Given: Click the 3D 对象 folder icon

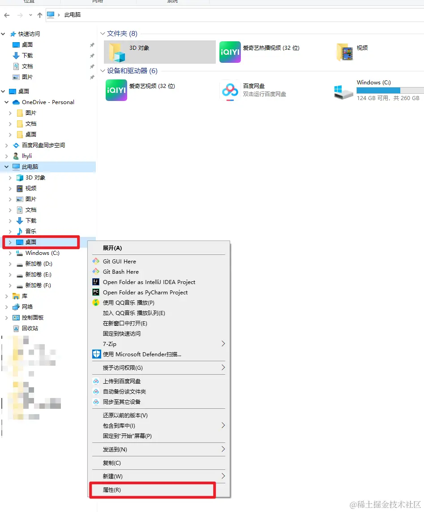Looking at the screenshot, I should 117,52.
